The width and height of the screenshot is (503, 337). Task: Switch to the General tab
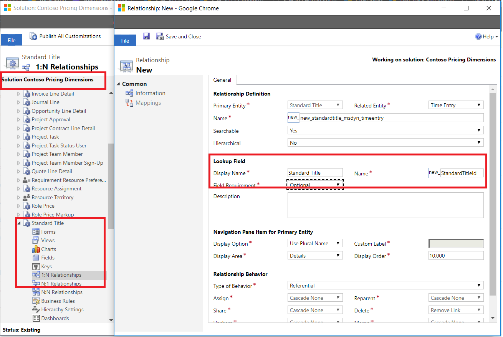pos(222,80)
